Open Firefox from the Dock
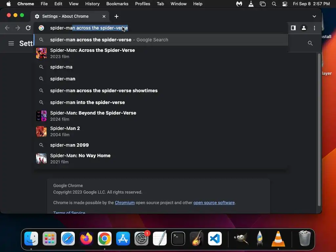Image resolution: width=336 pixels, height=252 pixels. [86, 239]
